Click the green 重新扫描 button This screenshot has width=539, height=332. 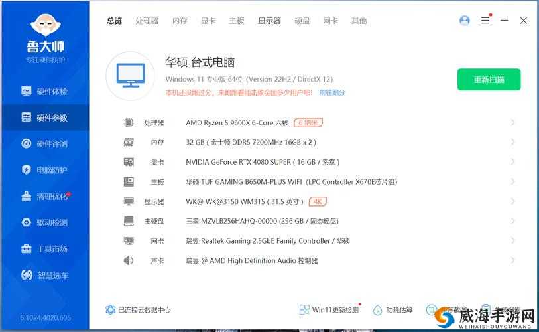[x=489, y=80]
